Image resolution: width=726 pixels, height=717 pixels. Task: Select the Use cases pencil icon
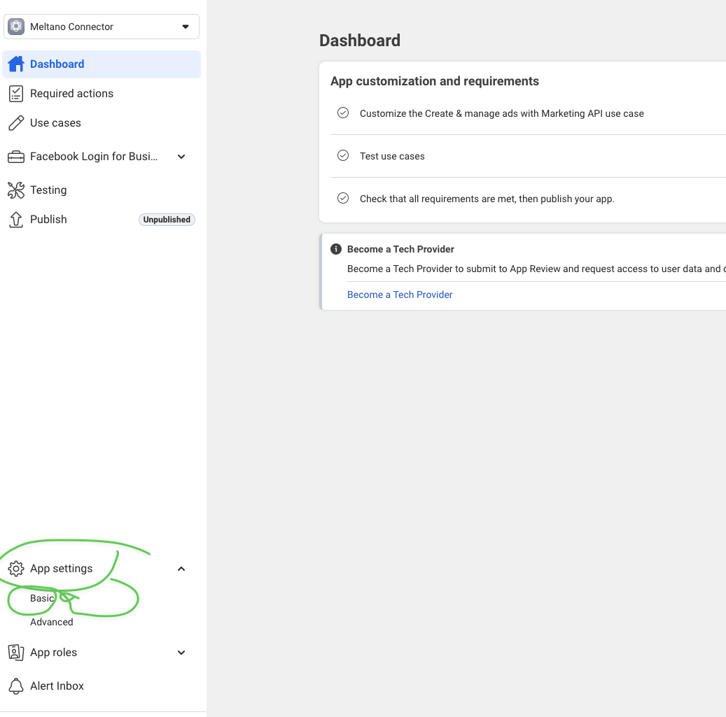pos(15,122)
